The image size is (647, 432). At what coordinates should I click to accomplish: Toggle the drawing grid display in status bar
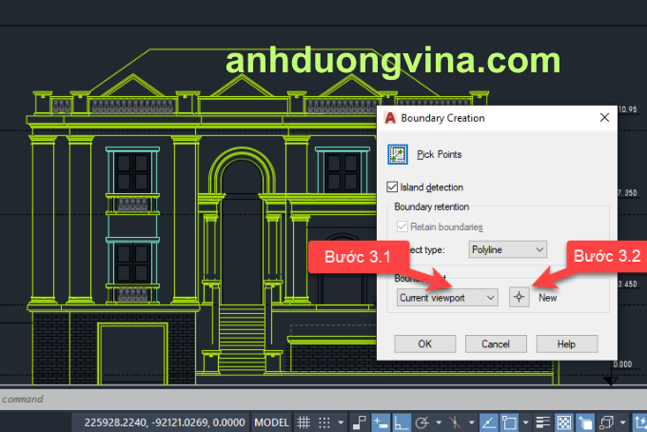[x=304, y=422]
